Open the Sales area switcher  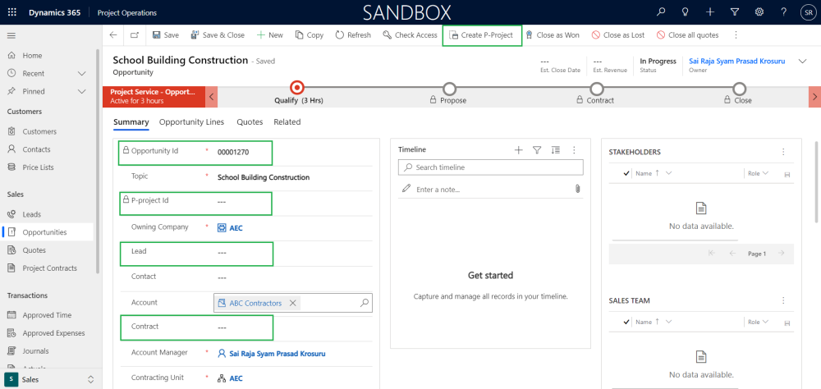50,379
